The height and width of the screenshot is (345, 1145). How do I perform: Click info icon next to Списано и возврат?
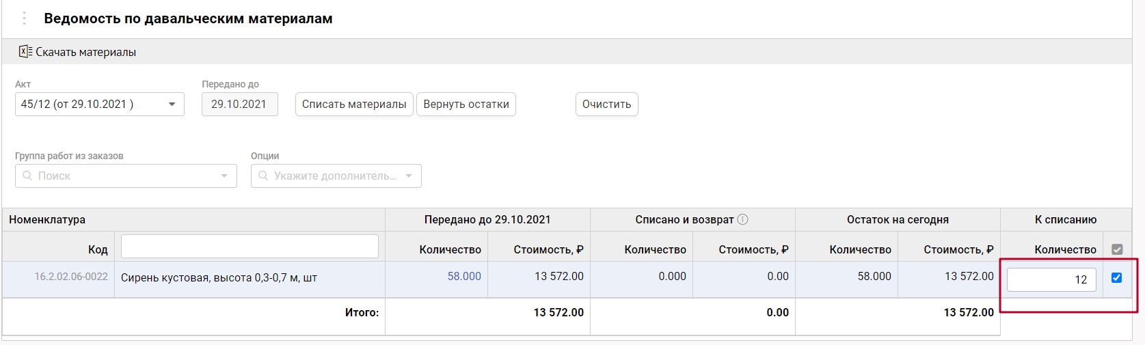coord(742,219)
